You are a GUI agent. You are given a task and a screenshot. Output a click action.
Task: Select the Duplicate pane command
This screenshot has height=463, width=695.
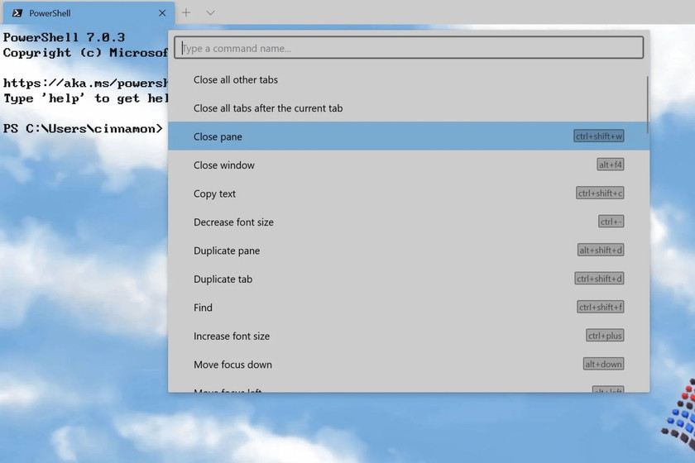pyautogui.click(x=409, y=251)
